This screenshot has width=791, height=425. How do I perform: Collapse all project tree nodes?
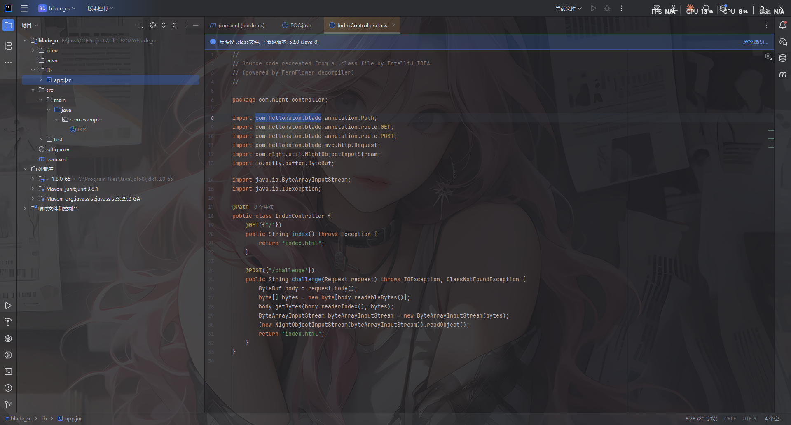174,25
